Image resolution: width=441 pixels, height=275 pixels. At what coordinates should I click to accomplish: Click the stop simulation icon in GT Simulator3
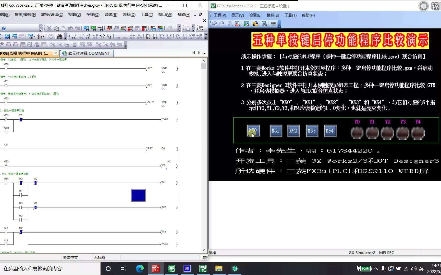[237, 24]
